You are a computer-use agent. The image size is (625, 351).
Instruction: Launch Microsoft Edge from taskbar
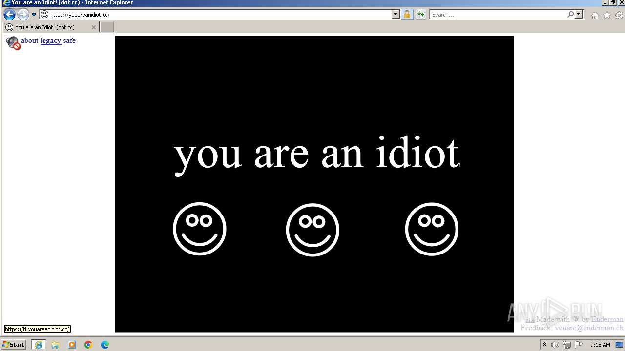click(x=105, y=345)
